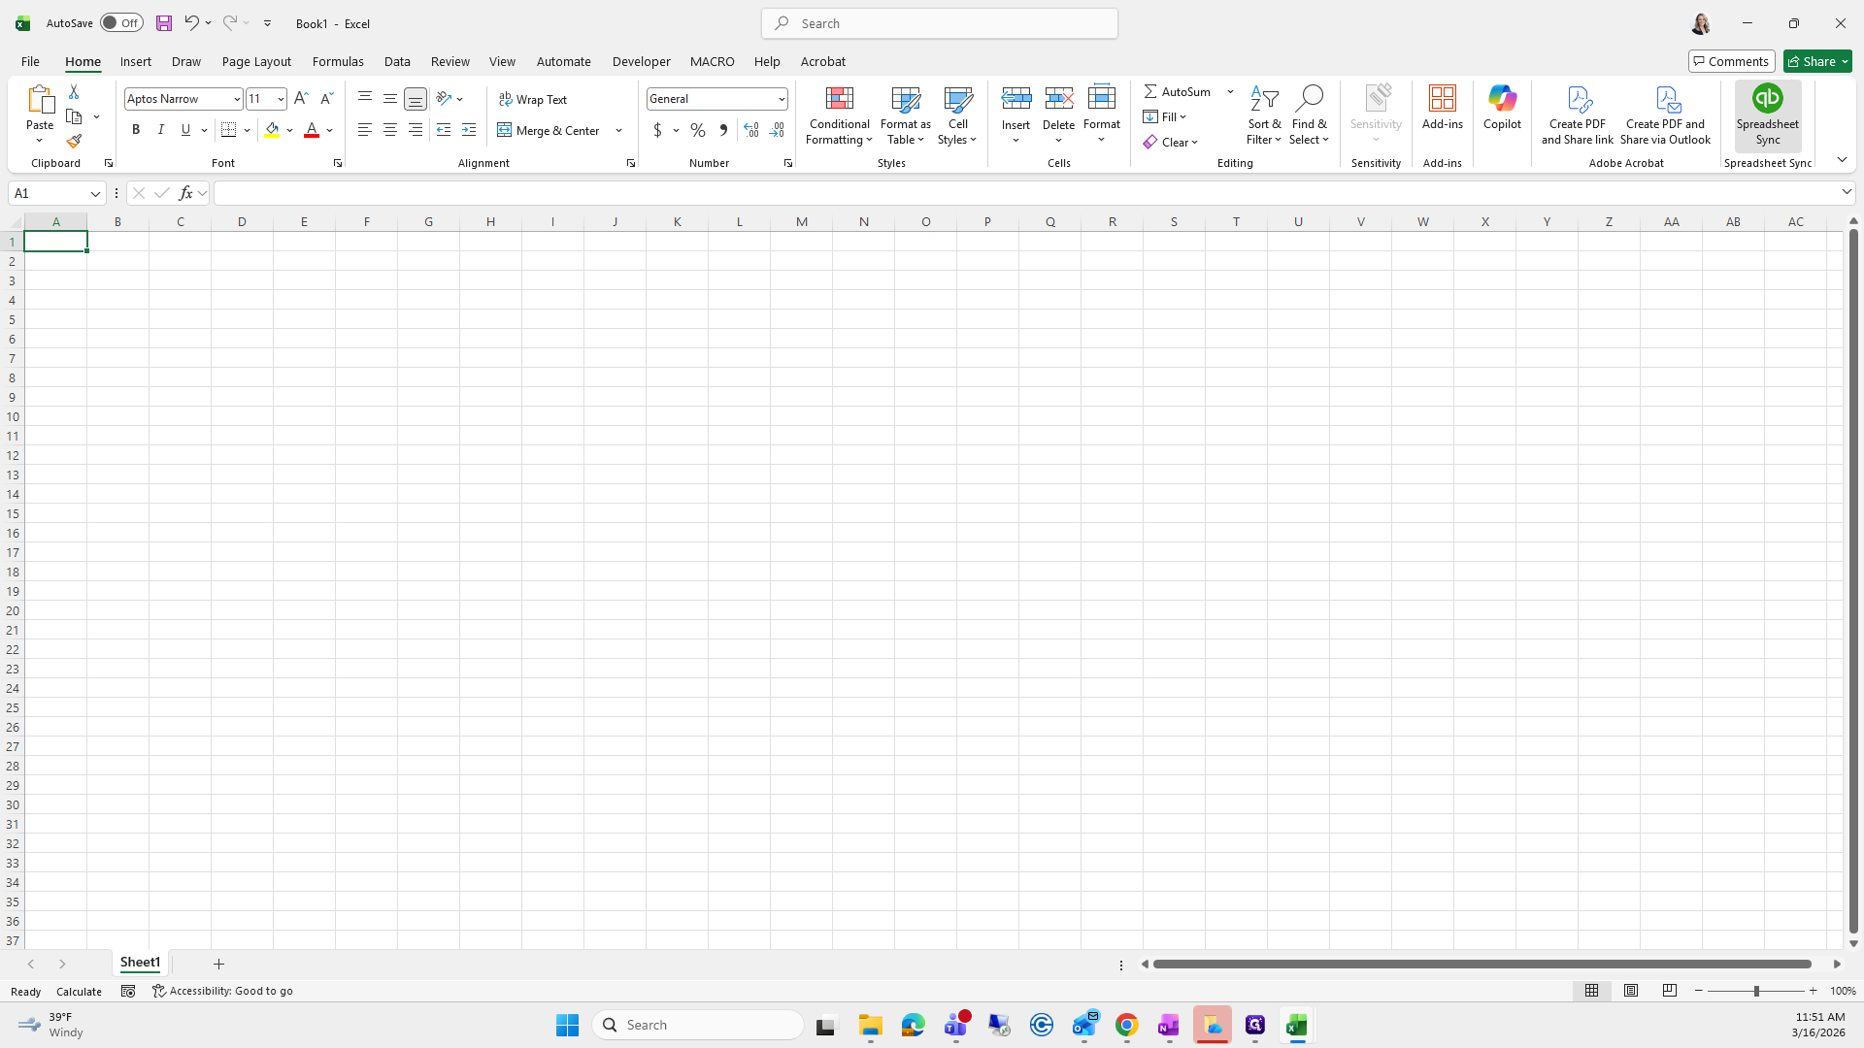Toggle Wrap Text on selected cell
The image size is (1864, 1048).
coord(533,99)
